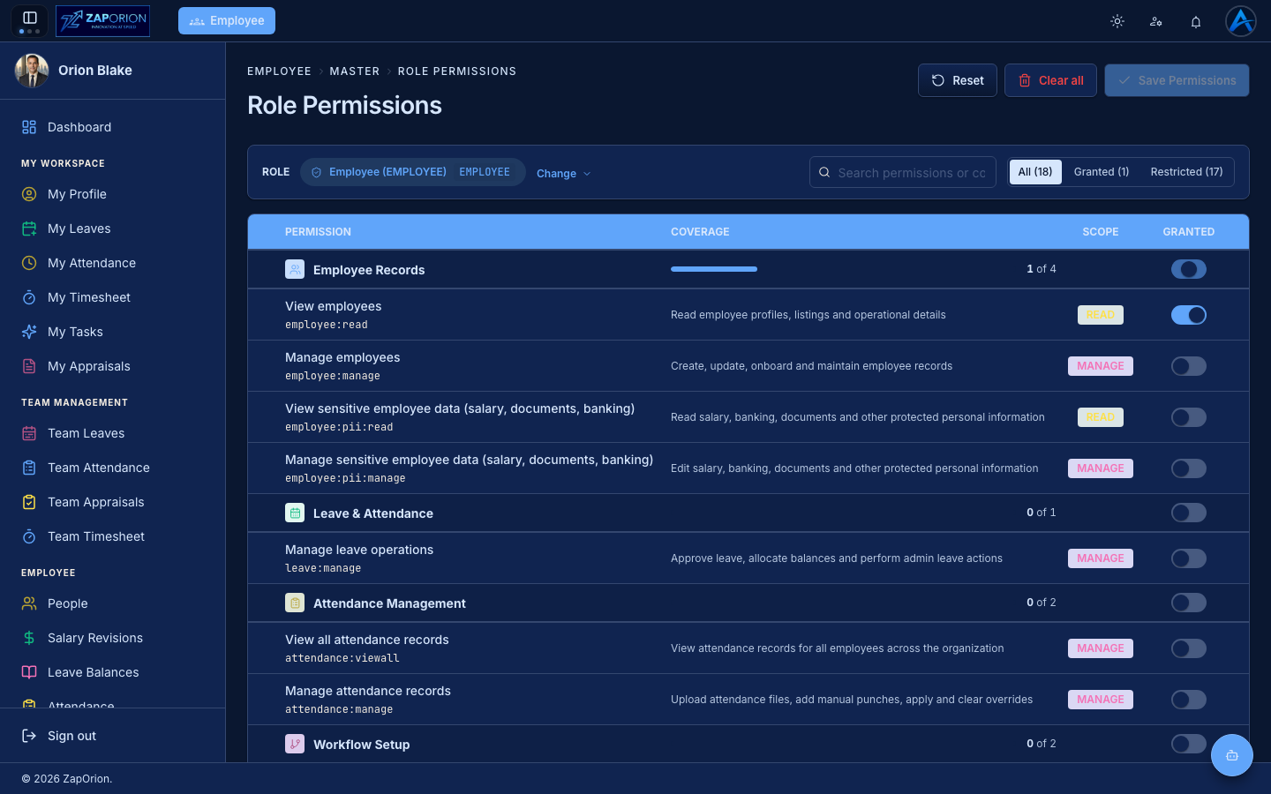This screenshot has height=794, width=1271.
Task: Click Orion Blake profile picture
Action: 32,71
